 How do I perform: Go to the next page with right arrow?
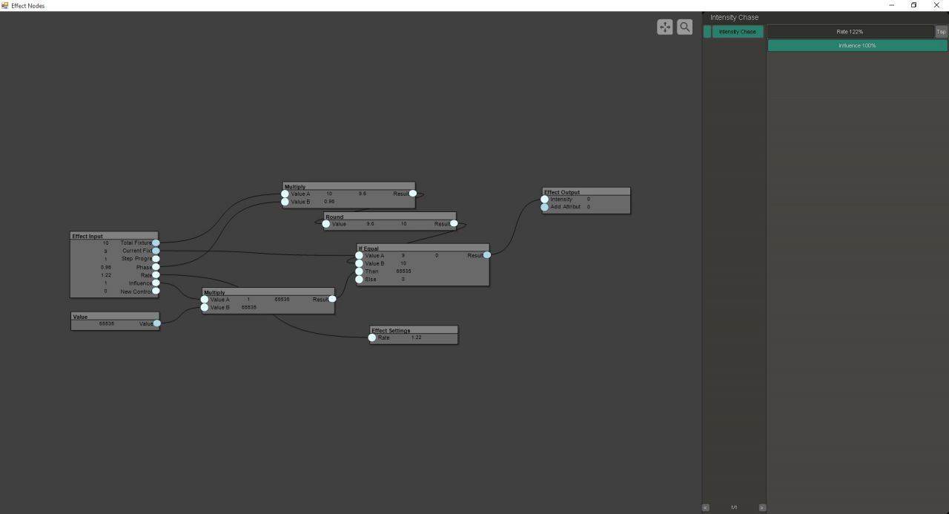pos(762,507)
